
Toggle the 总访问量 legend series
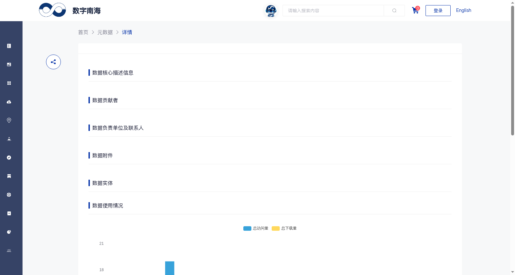[256, 228]
